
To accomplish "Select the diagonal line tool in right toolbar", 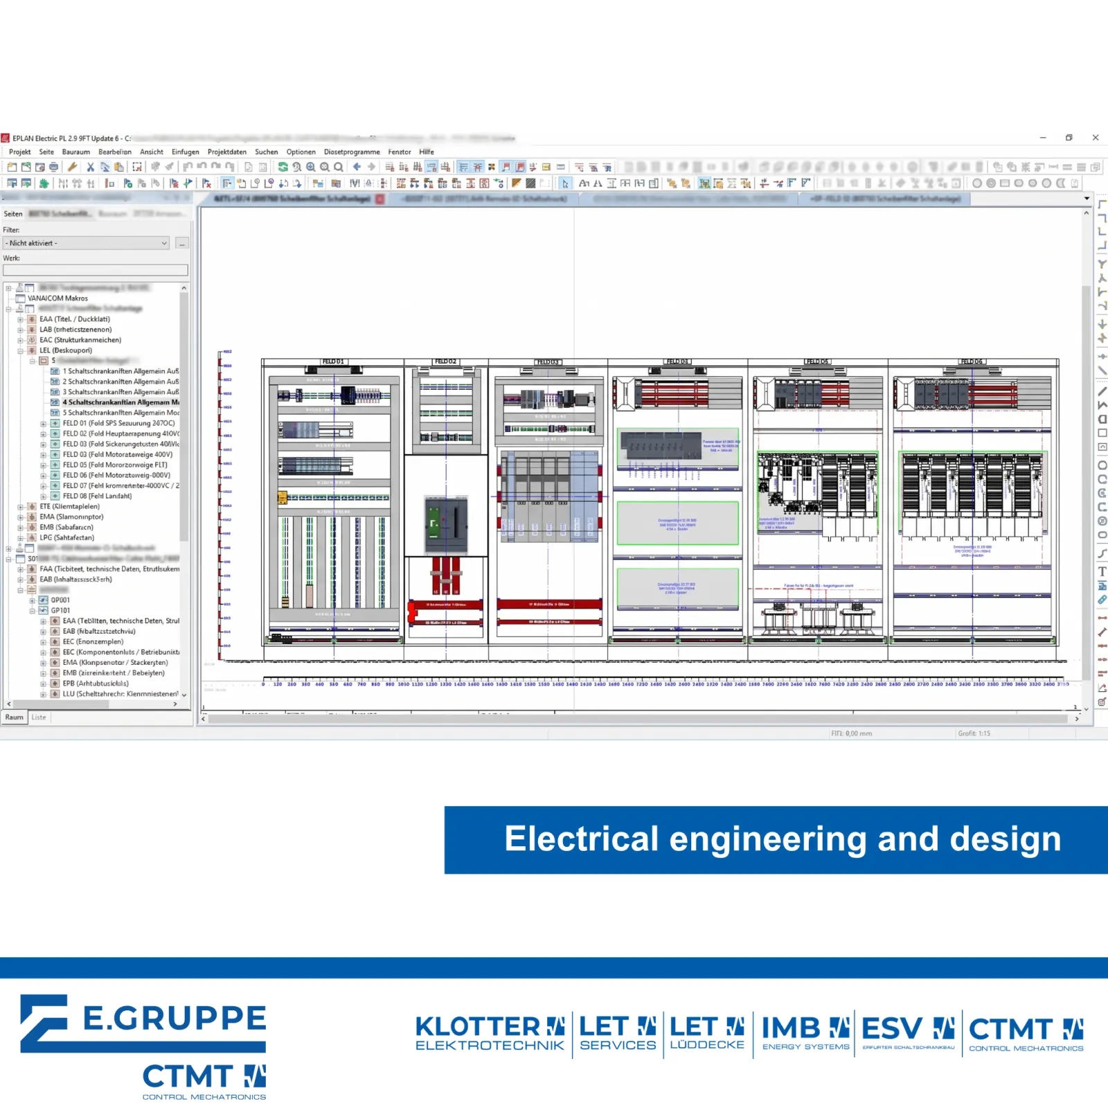I will 1102,391.
